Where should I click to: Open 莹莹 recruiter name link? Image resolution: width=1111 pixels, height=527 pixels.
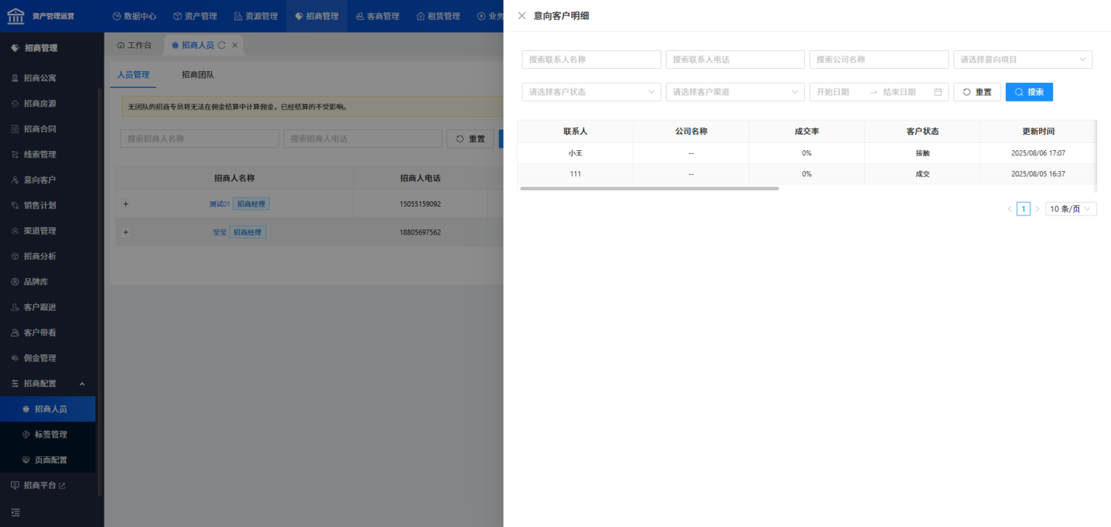pos(219,232)
